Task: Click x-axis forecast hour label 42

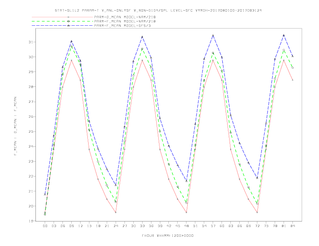Action: [169, 226]
